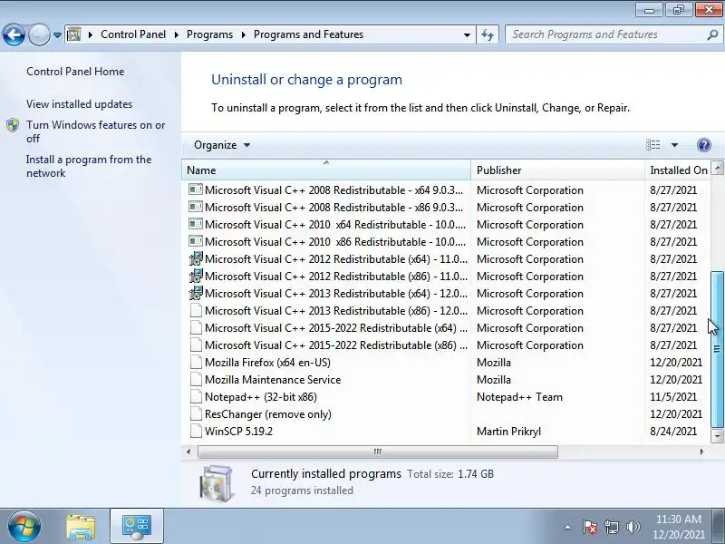Click the Control Panel taskbar button
This screenshot has height=544, width=725.
(x=137, y=527)
